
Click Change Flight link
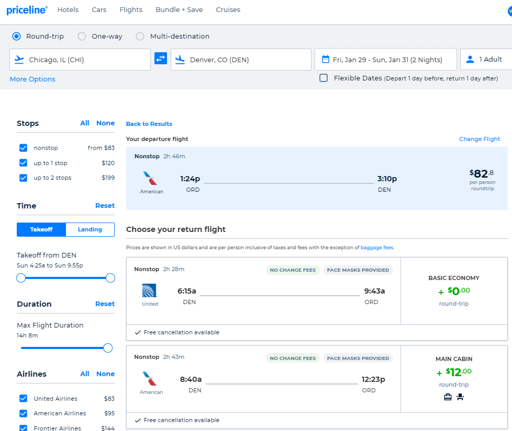point(480,139)
